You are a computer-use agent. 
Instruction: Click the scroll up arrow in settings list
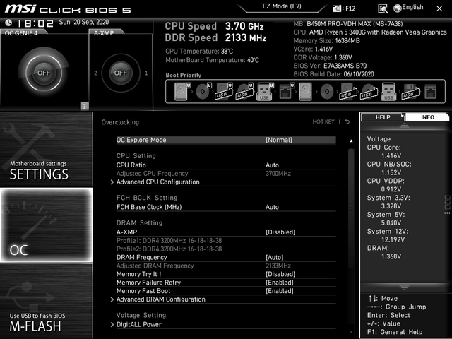click(x=351, y=141)
